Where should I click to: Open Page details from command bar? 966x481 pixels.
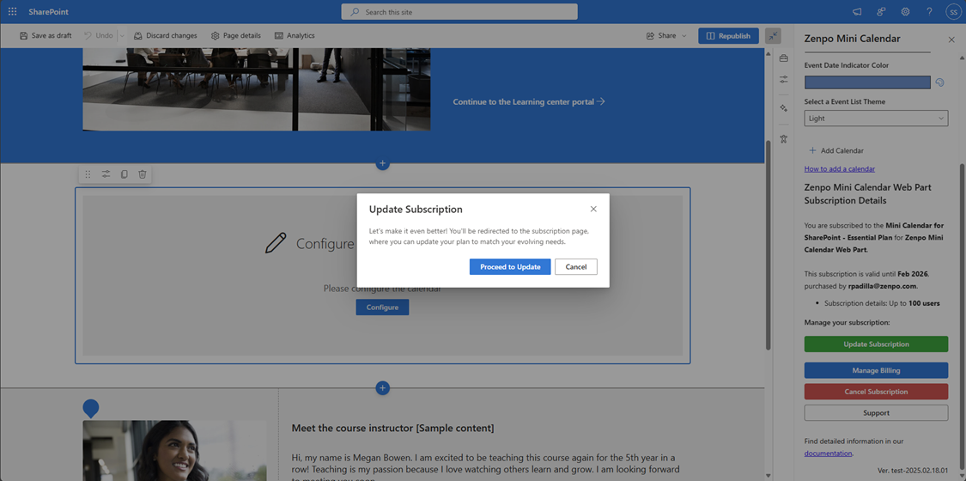pyautogui.click(x=235, y=36)
